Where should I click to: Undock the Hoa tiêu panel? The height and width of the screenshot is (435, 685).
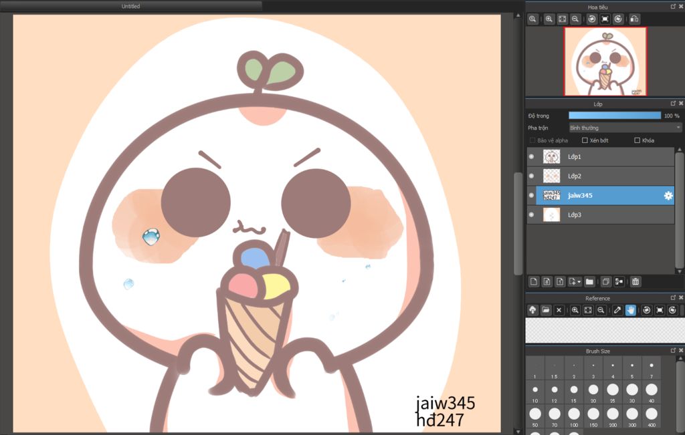tap(673, 7)
